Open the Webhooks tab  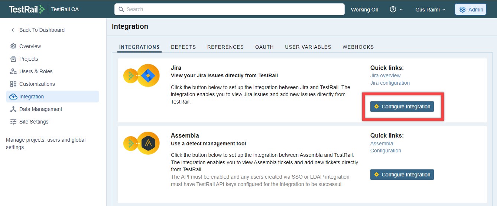click(358, 47)
